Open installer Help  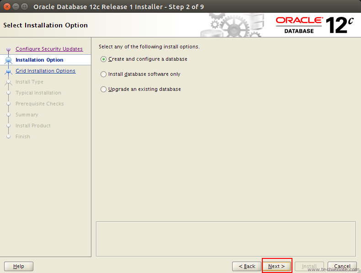point(19,266)
